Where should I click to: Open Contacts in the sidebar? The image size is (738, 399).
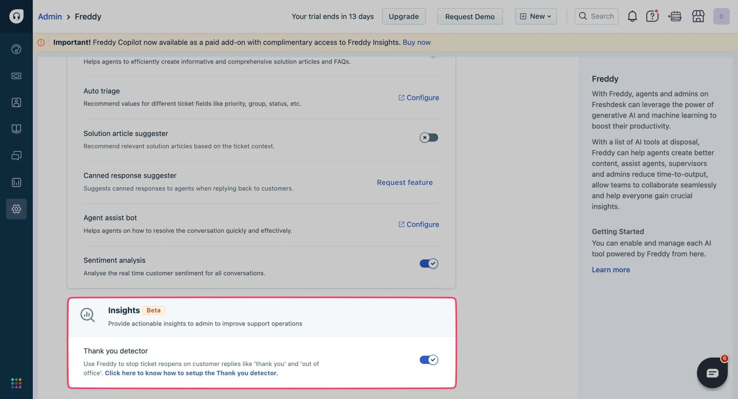coord(16,103)
